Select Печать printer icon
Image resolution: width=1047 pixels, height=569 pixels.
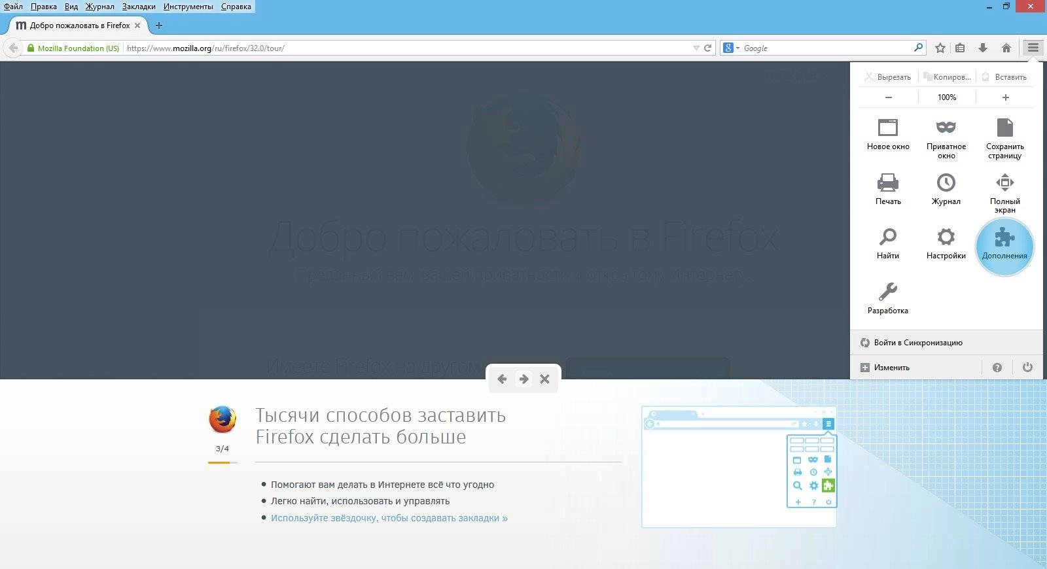tap(888, 189)
